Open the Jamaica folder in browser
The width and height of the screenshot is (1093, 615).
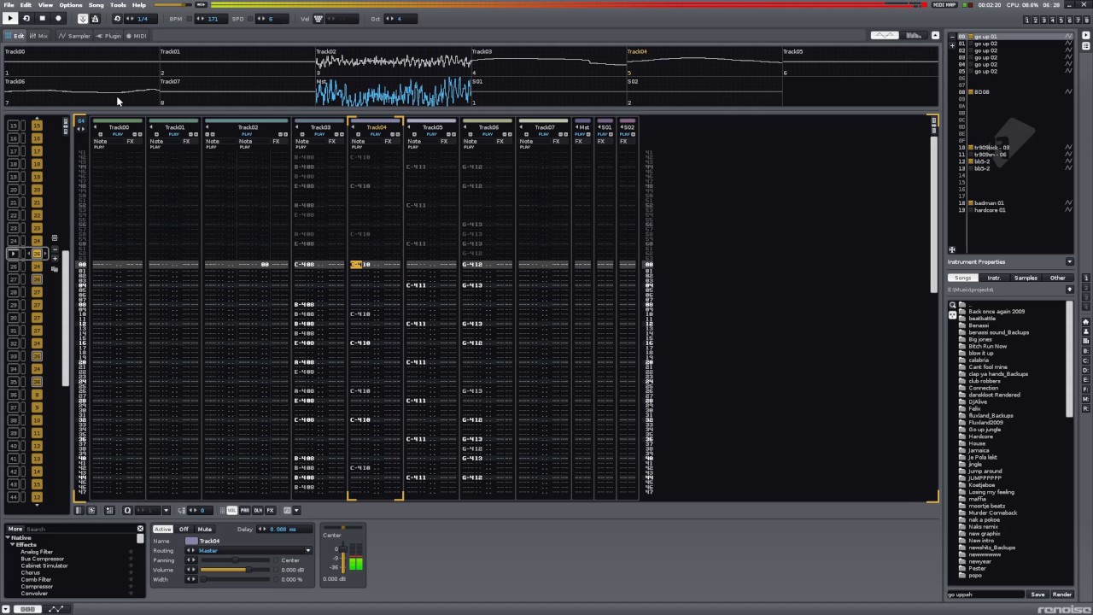click(x=979, y=450)
